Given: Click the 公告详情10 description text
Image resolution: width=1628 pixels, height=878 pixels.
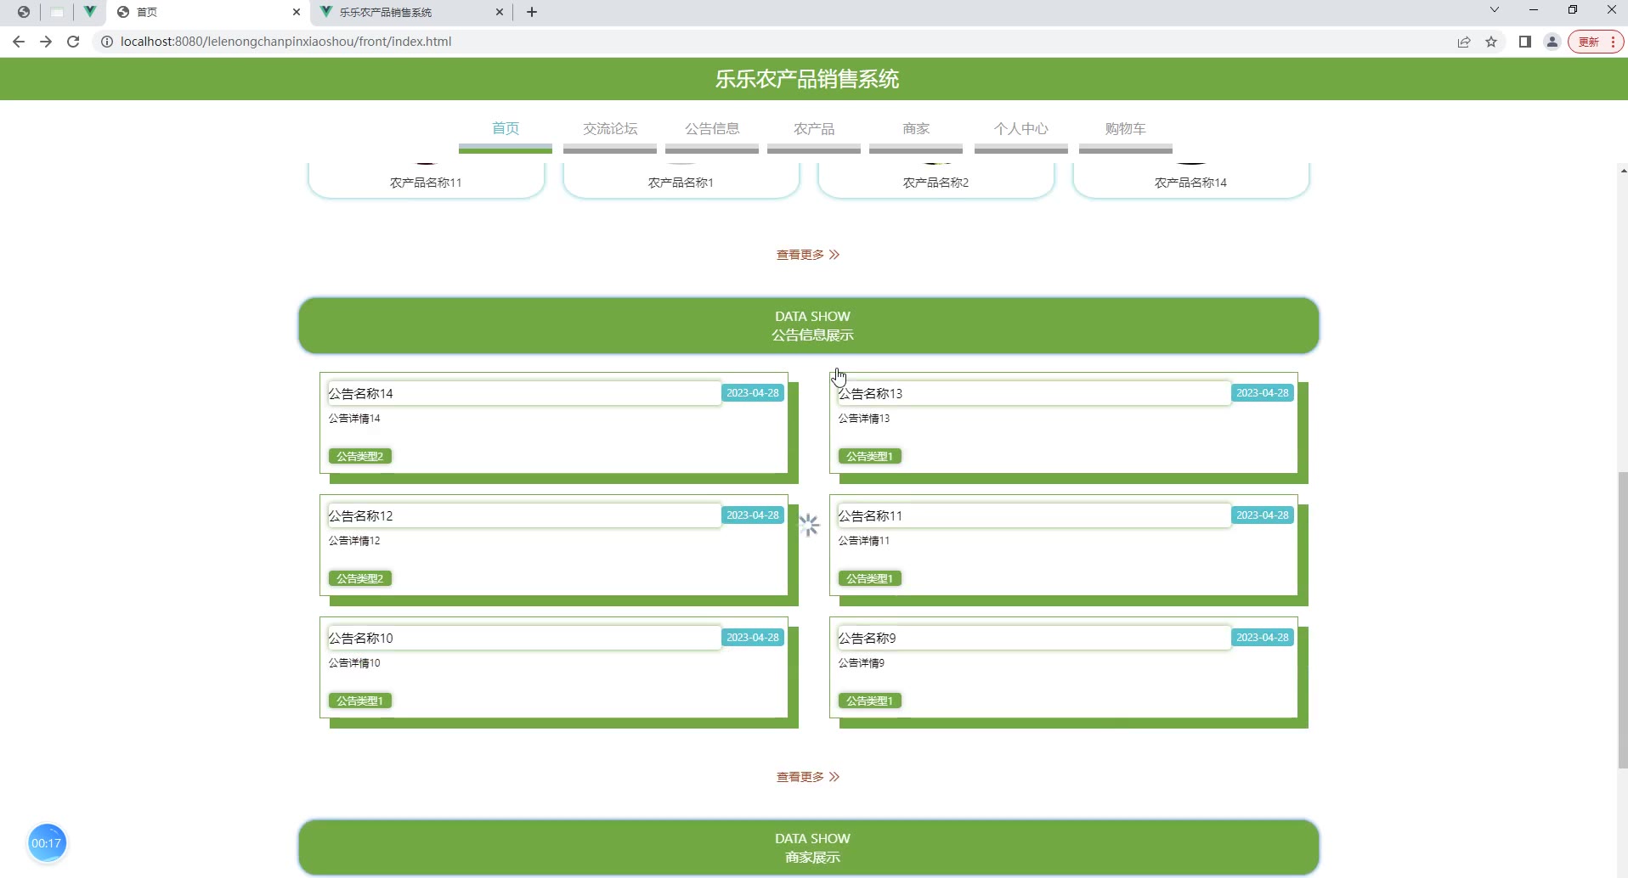Looking at the screenshot, I should tap(354, 663).
